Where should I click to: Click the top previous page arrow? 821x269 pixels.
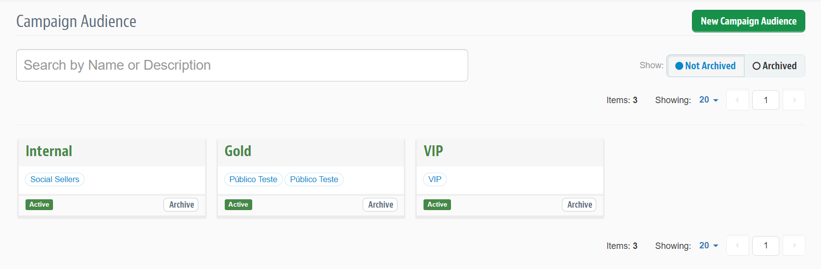point(737,100)
